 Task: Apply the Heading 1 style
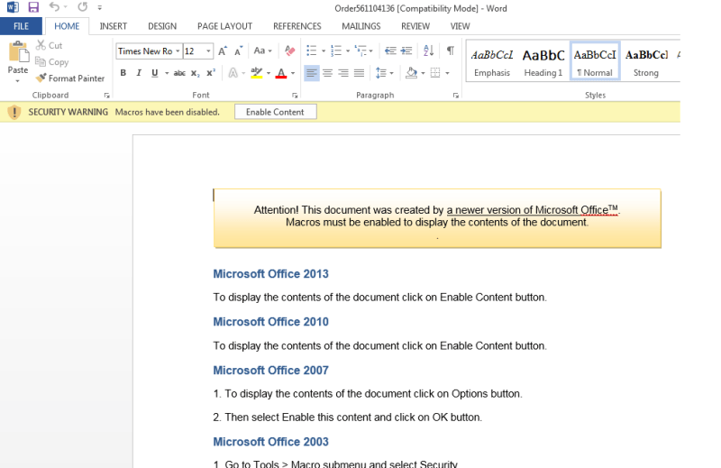tap(543, 61)
